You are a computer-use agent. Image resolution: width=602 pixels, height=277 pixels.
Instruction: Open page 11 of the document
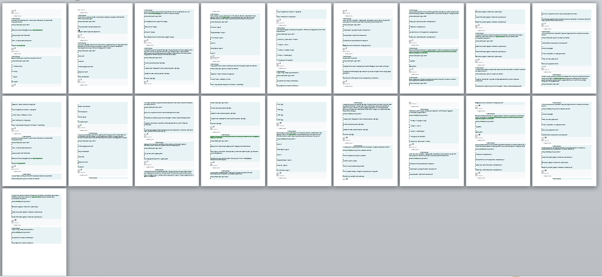click(x=100, y=141)
